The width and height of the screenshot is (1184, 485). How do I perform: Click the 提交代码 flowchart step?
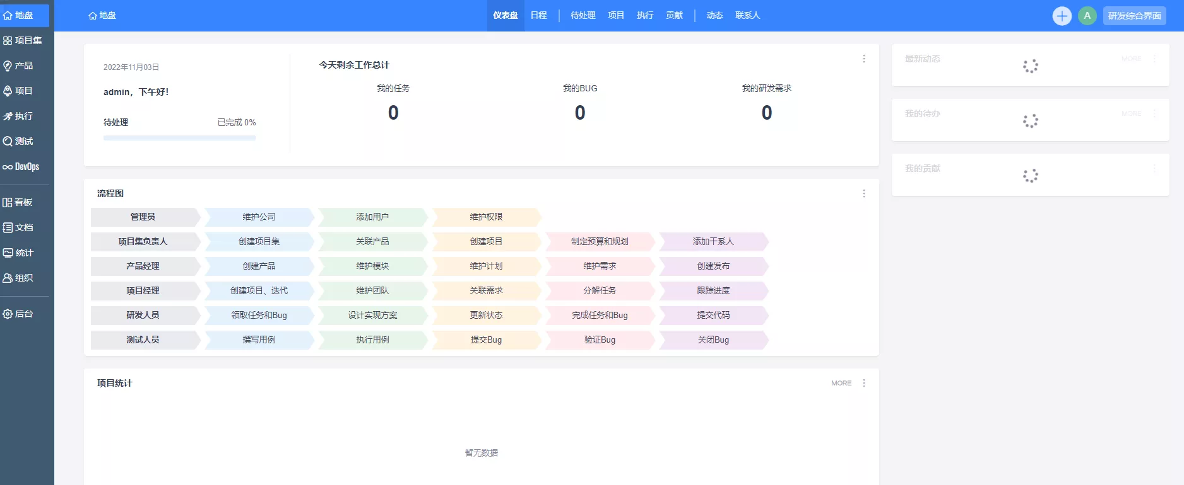713,315
